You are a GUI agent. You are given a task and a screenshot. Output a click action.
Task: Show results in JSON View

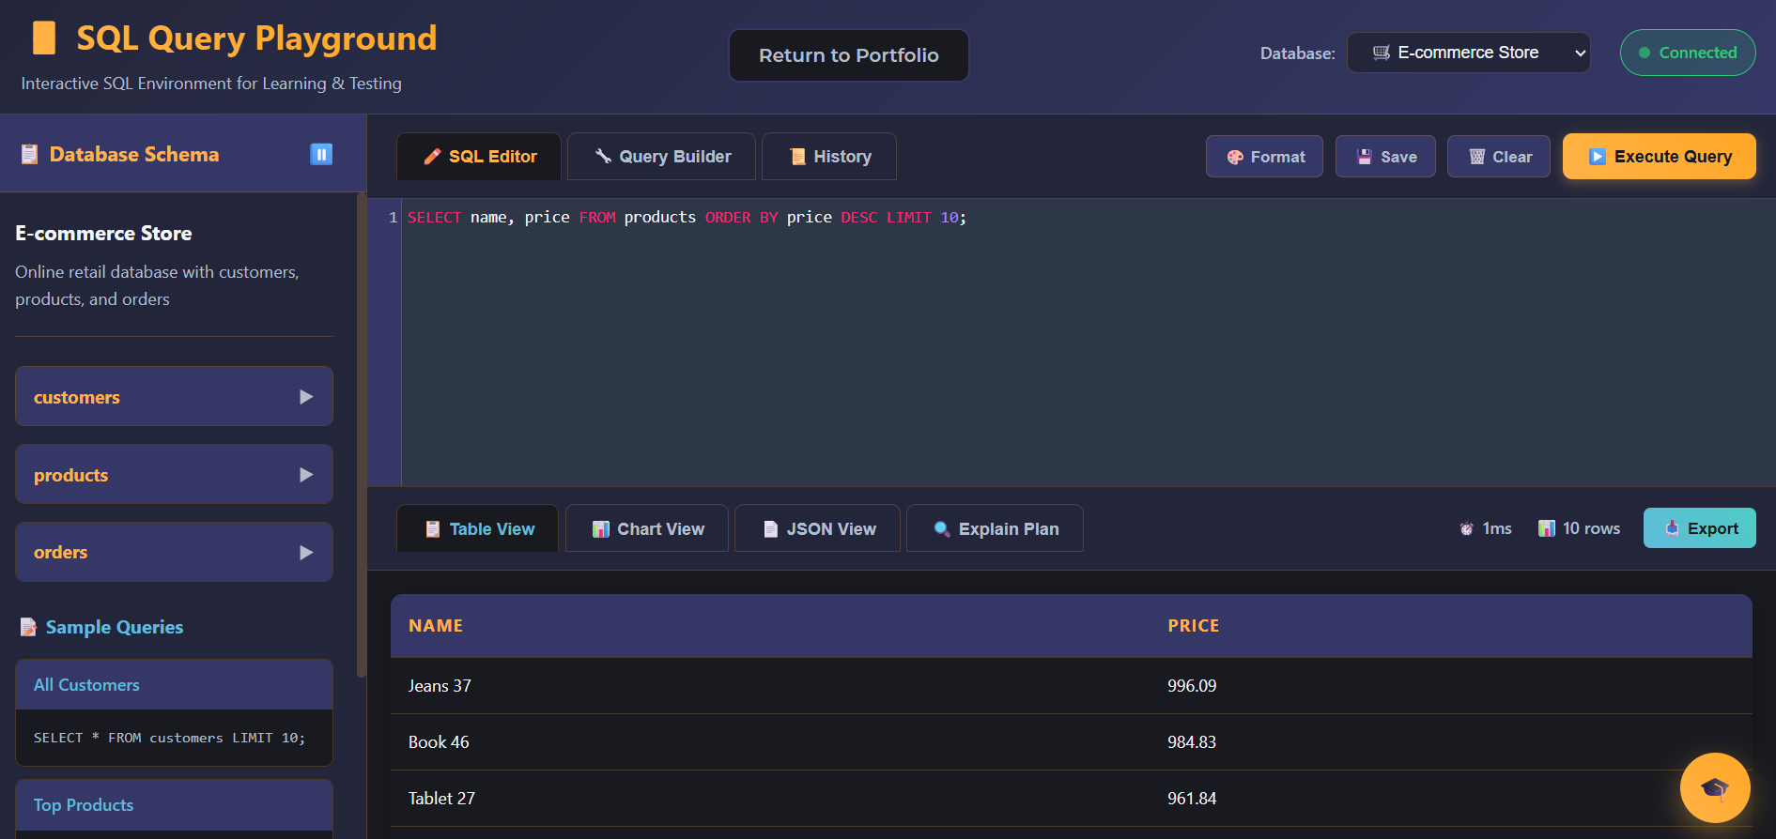click(817, 529)
